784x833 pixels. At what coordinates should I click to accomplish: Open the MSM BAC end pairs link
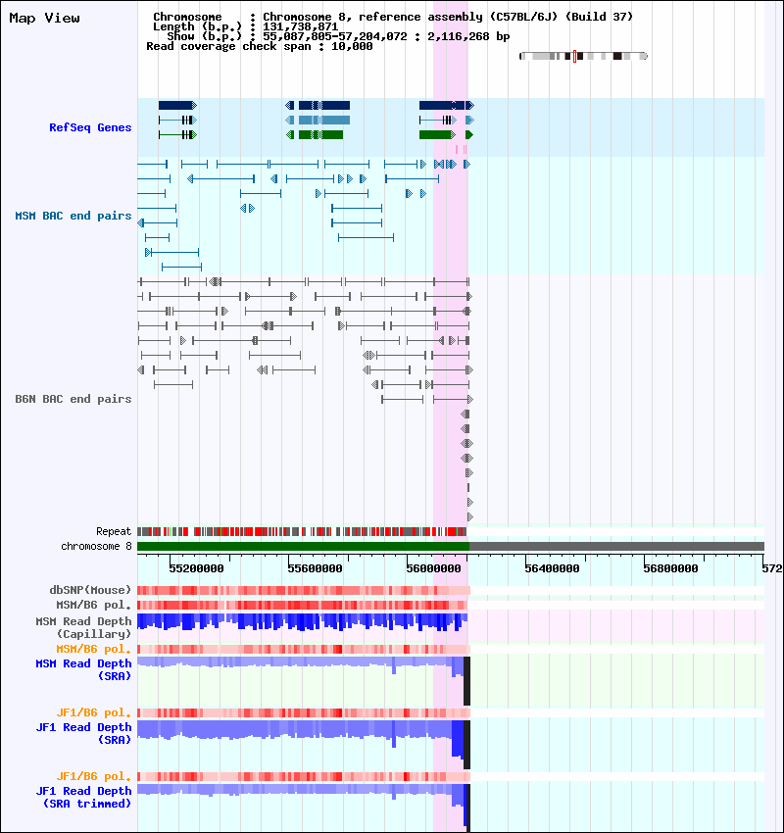coord(73,216)
